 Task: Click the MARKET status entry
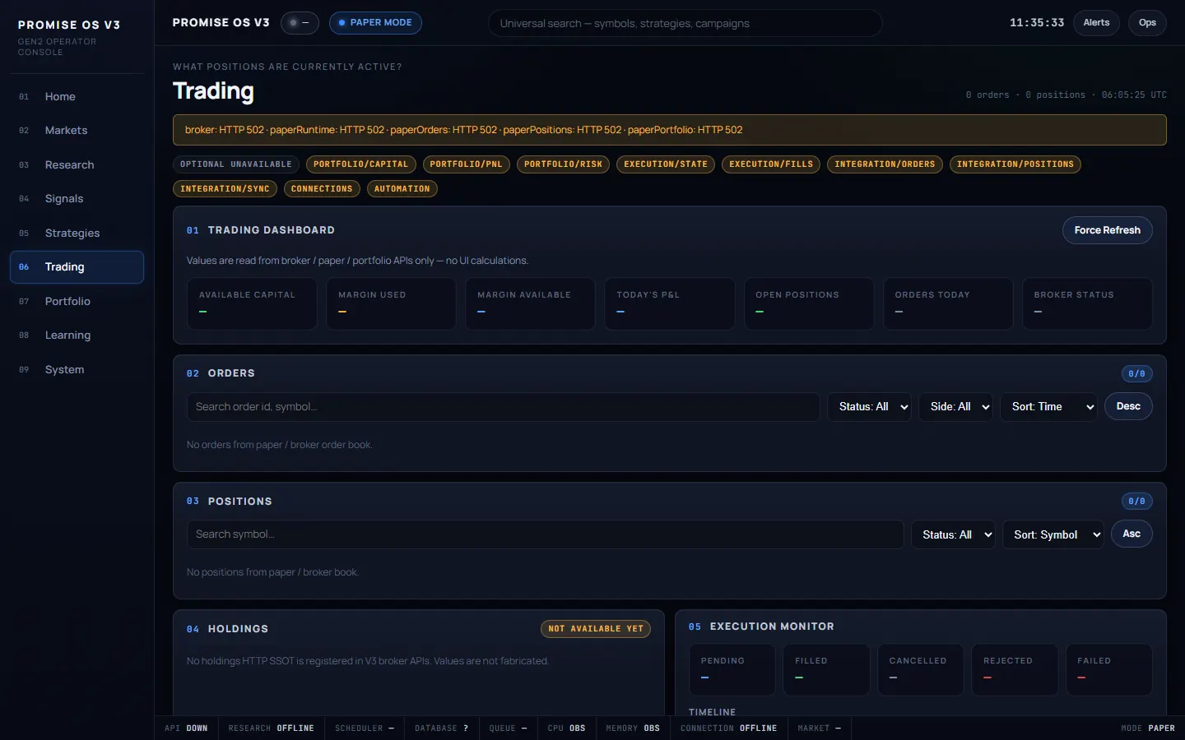(819, 728)
